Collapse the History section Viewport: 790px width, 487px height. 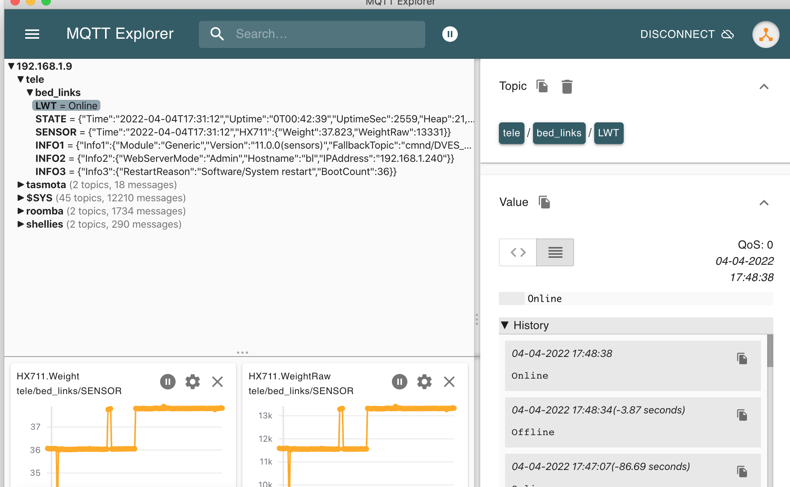(505, 325)
